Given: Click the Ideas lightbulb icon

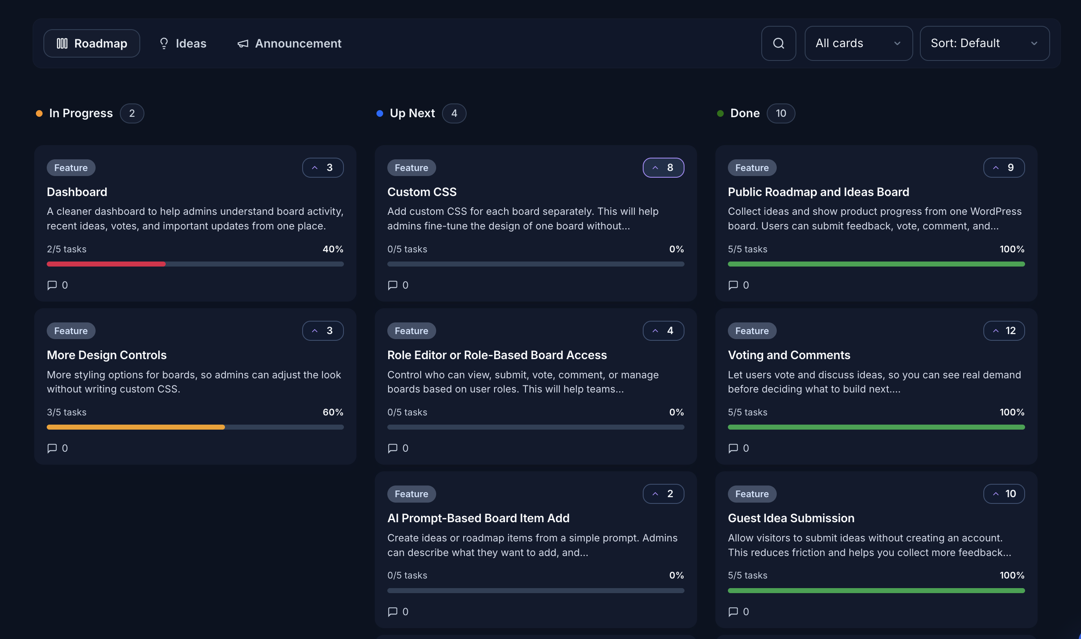Looking at the screenshot, I should coord(164,43).
